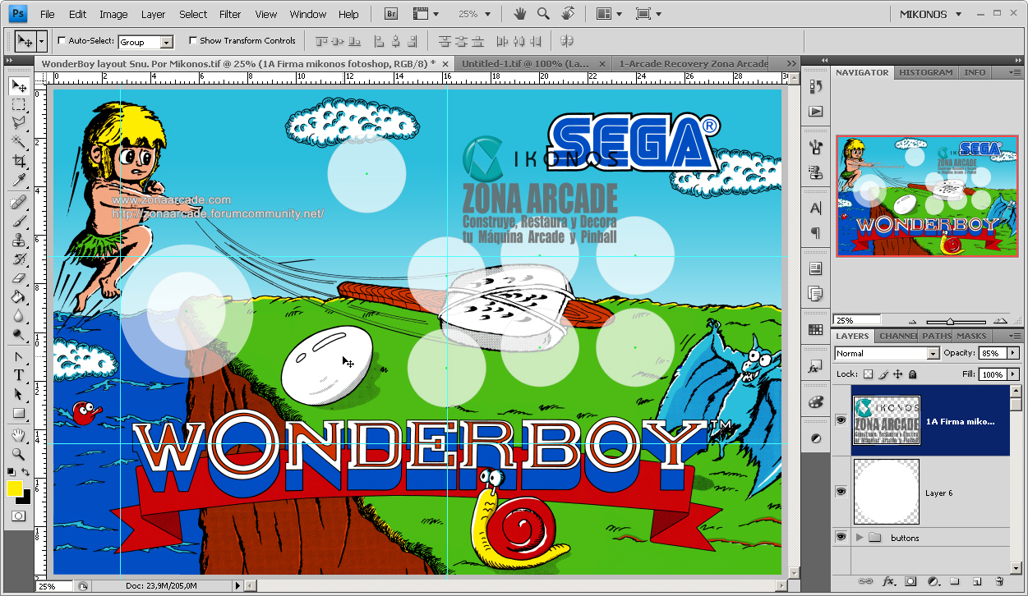Delete layer using the trash icon
Image resolution: width=1028 pixels, height=596 pixels.
[998, 581]
